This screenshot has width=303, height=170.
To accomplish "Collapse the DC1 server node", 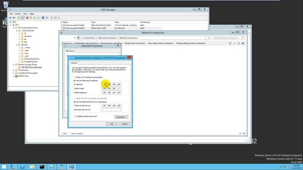I will [10, 25].
